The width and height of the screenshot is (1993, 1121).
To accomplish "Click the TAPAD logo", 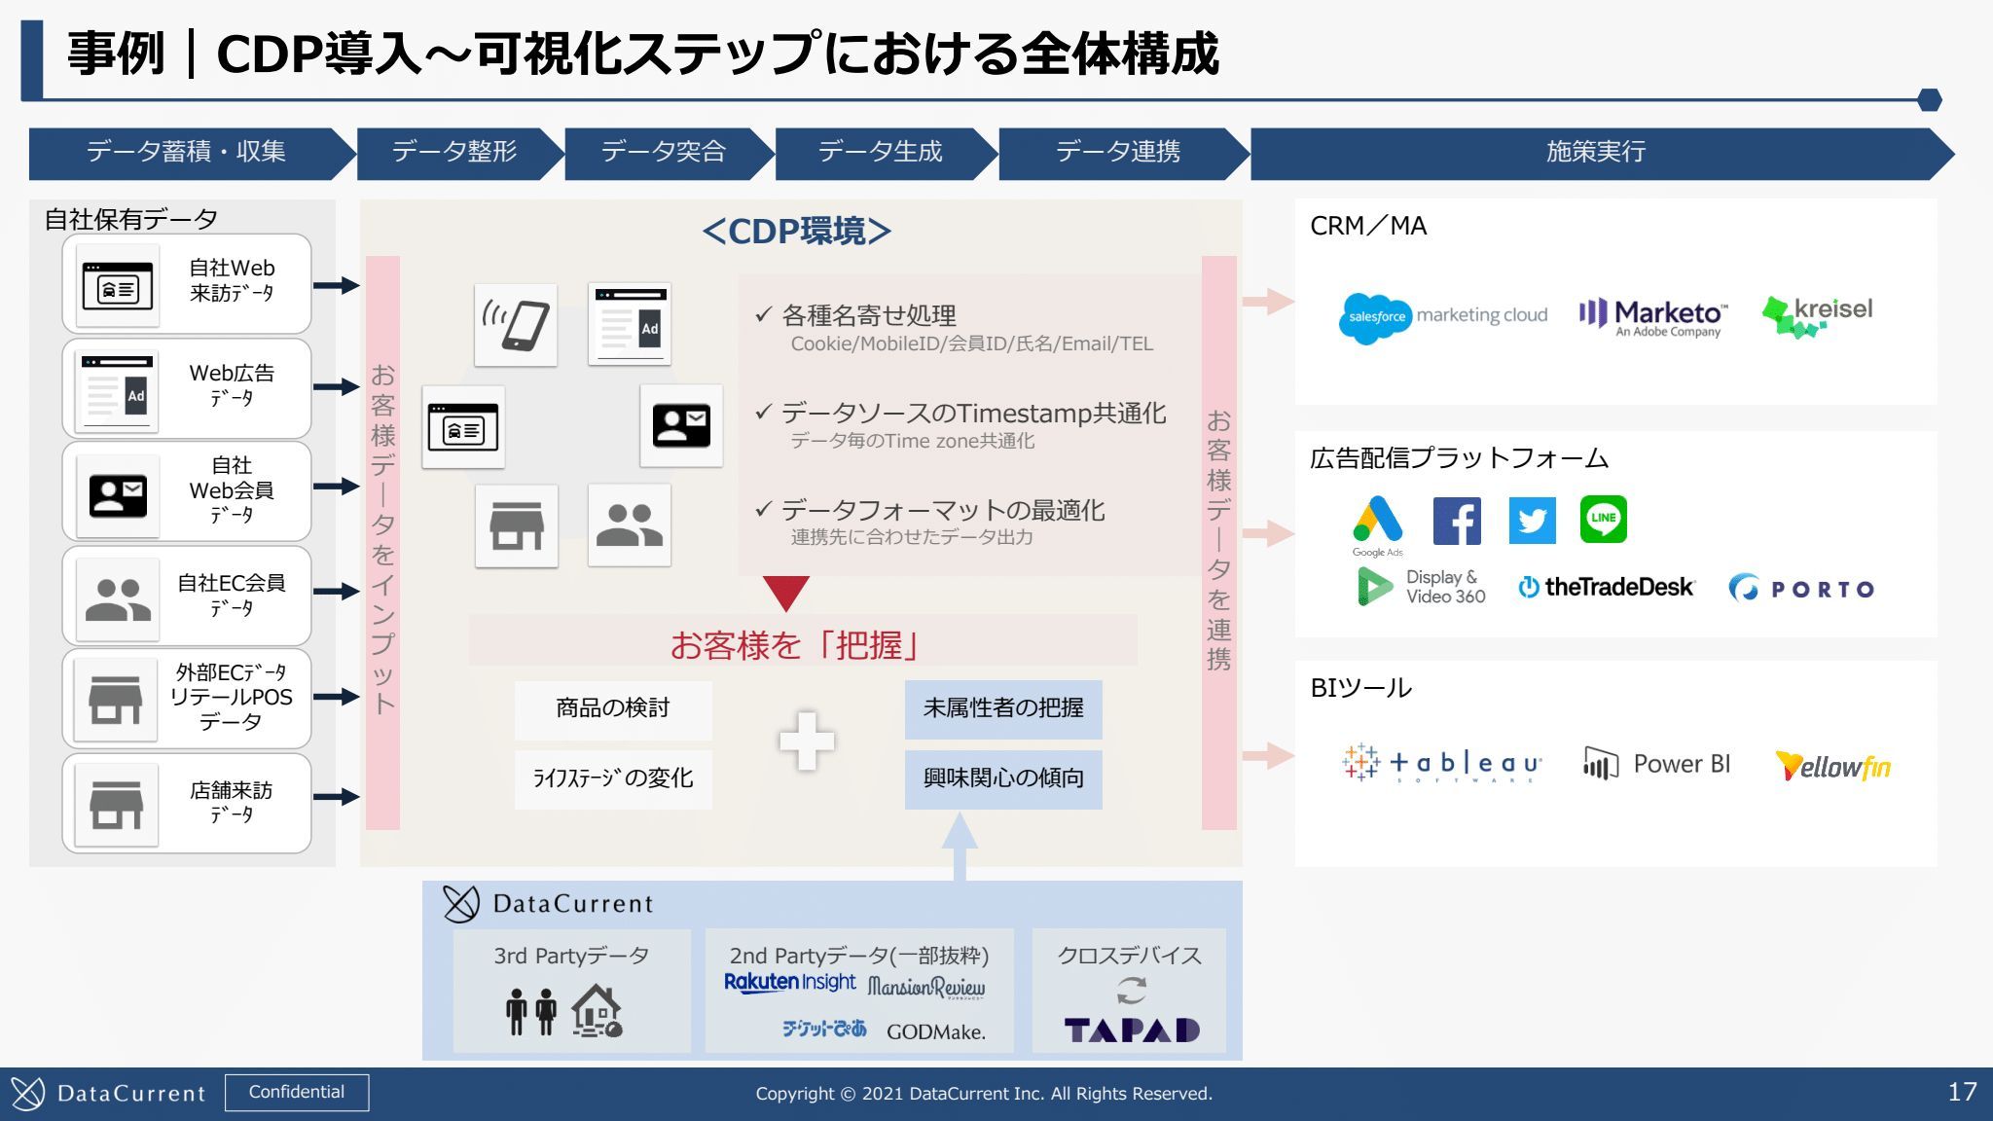I will coord(1132,1030).
